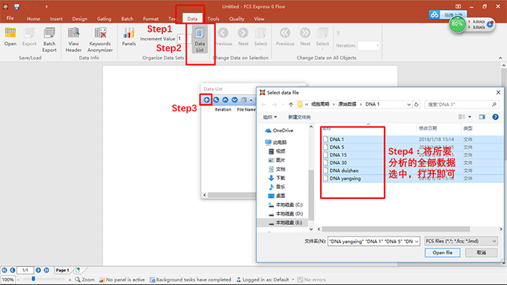Click the Open file ribbon icon
Screen dimensions: 507x285
10,36
